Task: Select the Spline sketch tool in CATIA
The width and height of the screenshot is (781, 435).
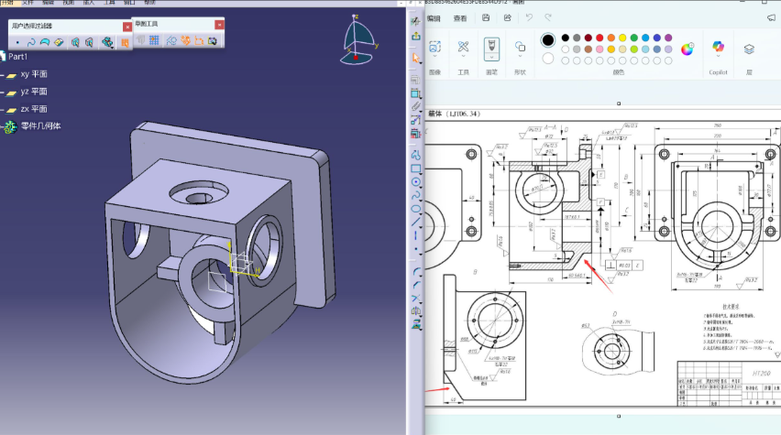Action: [x=416, y=195]
